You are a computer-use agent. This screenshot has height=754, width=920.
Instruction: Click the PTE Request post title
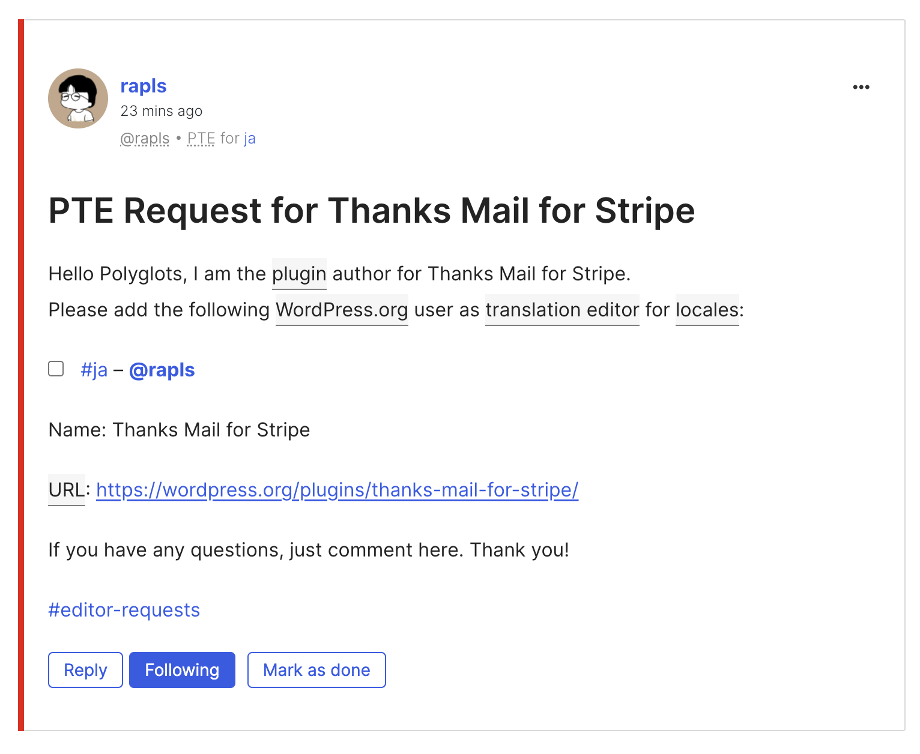pyautogui.click(x=372, y=211)
